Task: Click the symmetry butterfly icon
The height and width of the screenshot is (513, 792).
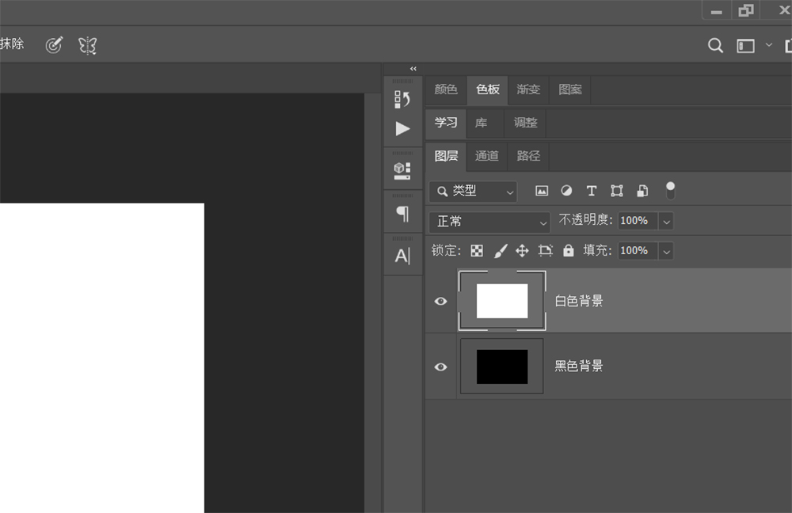Action: click(x=87, y=45)
